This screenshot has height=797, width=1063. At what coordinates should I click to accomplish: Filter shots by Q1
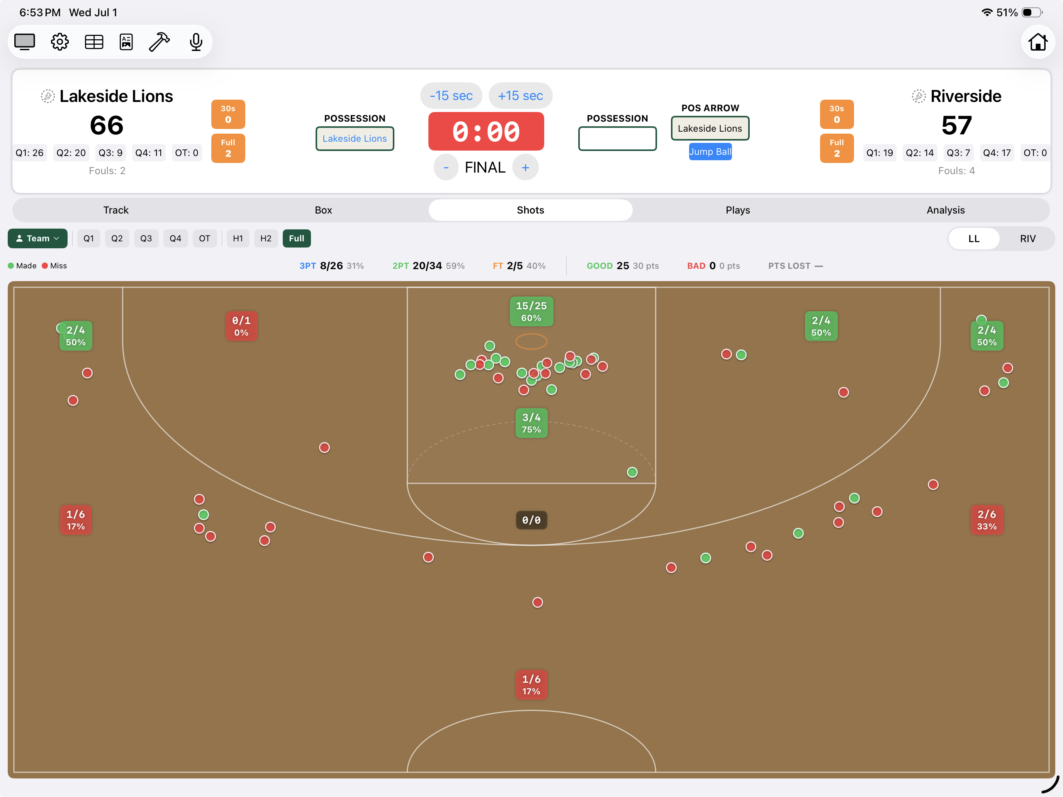coord(88,238)
